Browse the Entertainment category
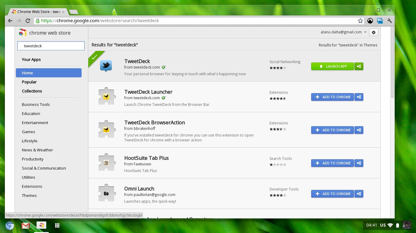The height and width of the screenshot is (233, 416). [35, 123]
